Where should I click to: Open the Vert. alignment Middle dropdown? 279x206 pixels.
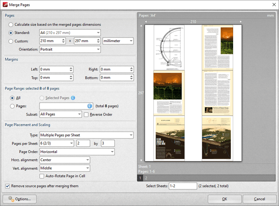pyautogui.click(x=64, y=168)
